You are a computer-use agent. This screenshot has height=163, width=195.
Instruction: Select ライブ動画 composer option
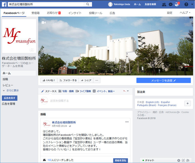tap(83, 91)
